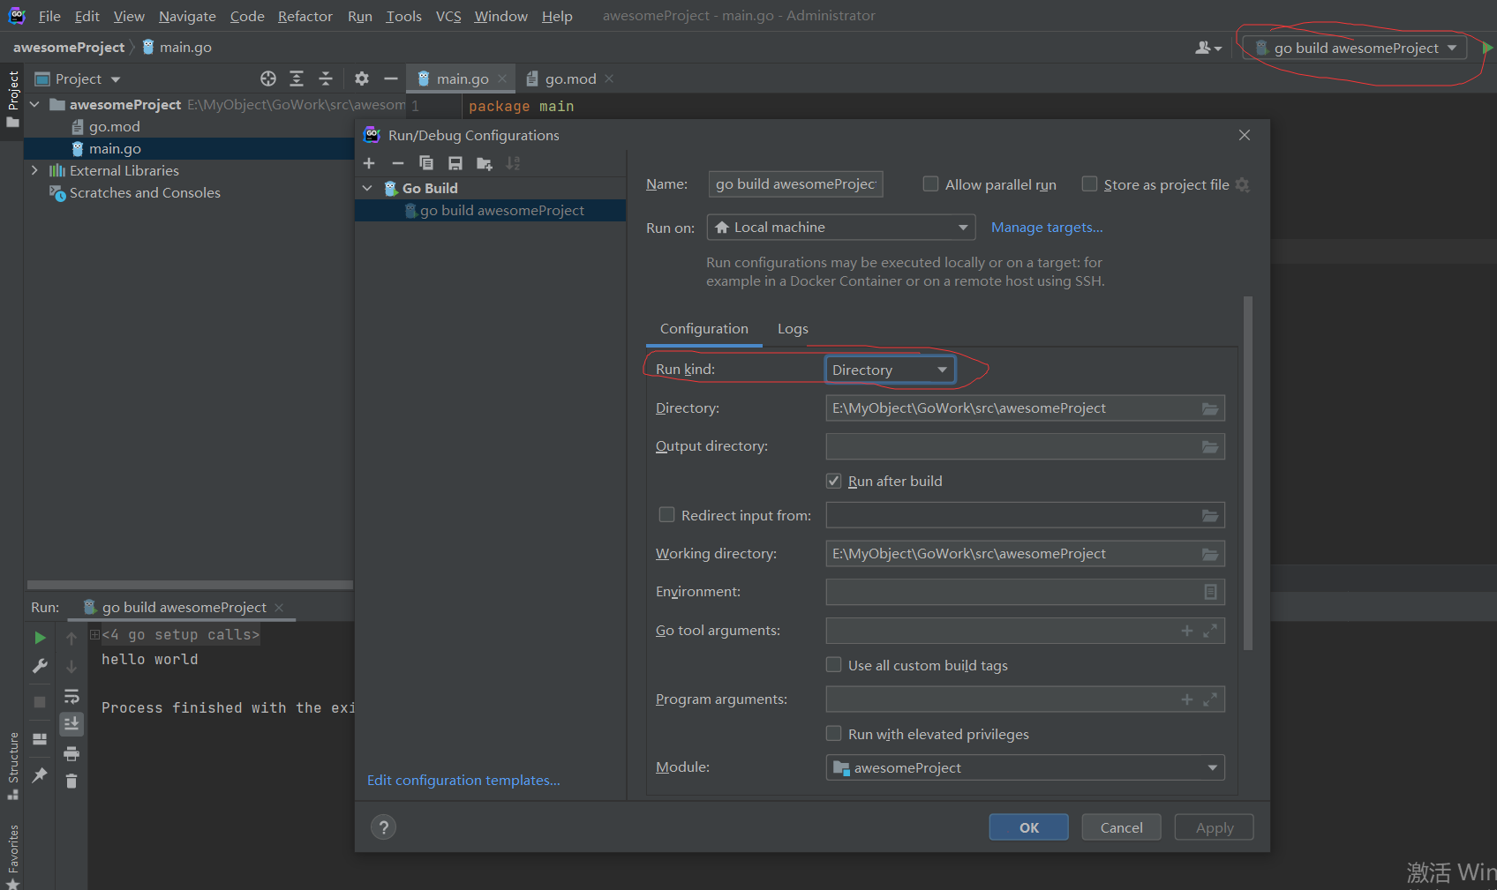Browse for the Output directory folder
Screen dimensions: 1497x890
(1210, 446)
